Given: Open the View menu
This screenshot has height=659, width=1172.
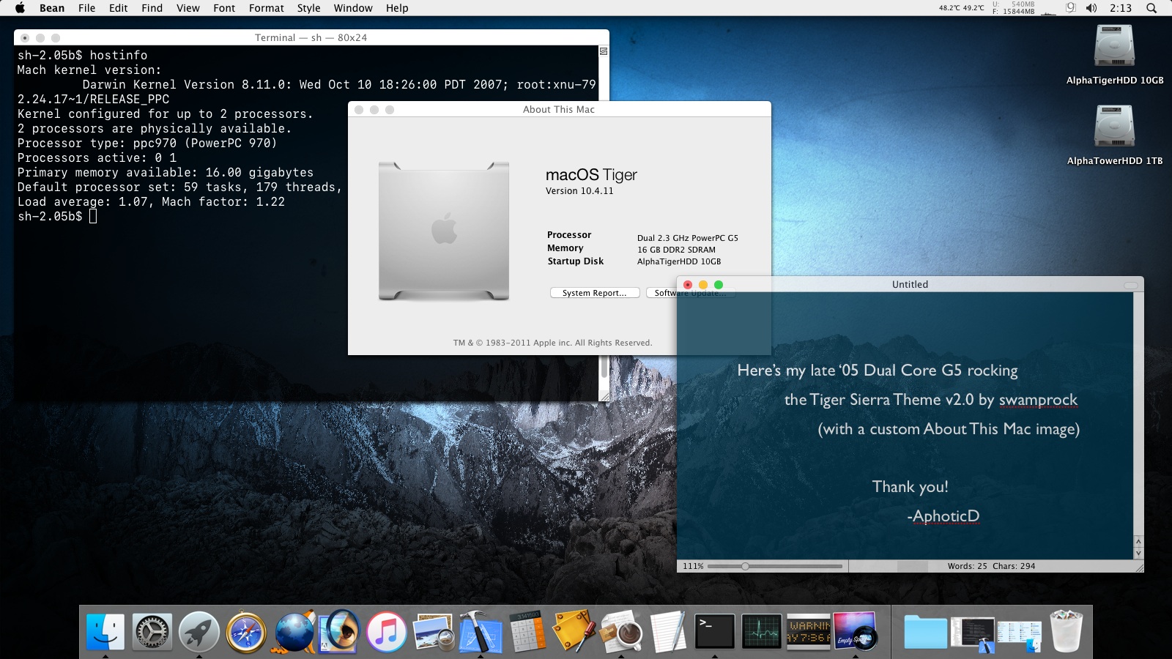Looking at the screenshot, I should pos(188,8).
